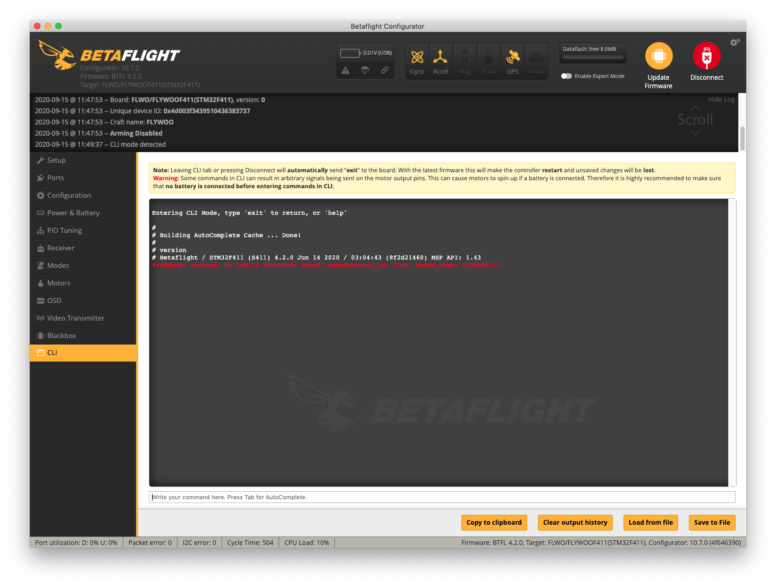776x587 pixels.
Task: Click Copy to clipboard button
Action: tap(494, 523)
